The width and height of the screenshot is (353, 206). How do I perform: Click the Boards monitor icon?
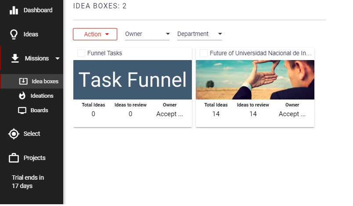pyautogui.click(x=22, y=110)
